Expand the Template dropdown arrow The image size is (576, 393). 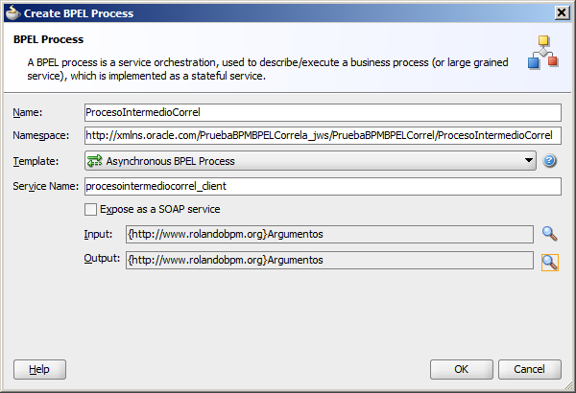tap(529, 160)
